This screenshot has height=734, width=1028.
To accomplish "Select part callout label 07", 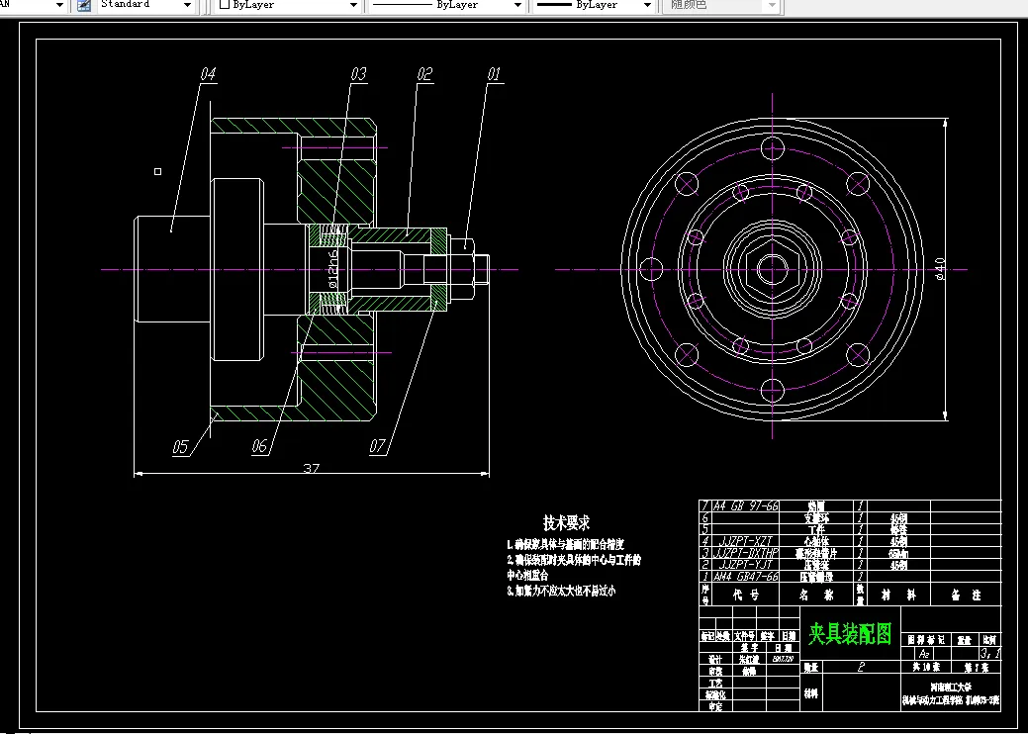I will click(378, 447).
